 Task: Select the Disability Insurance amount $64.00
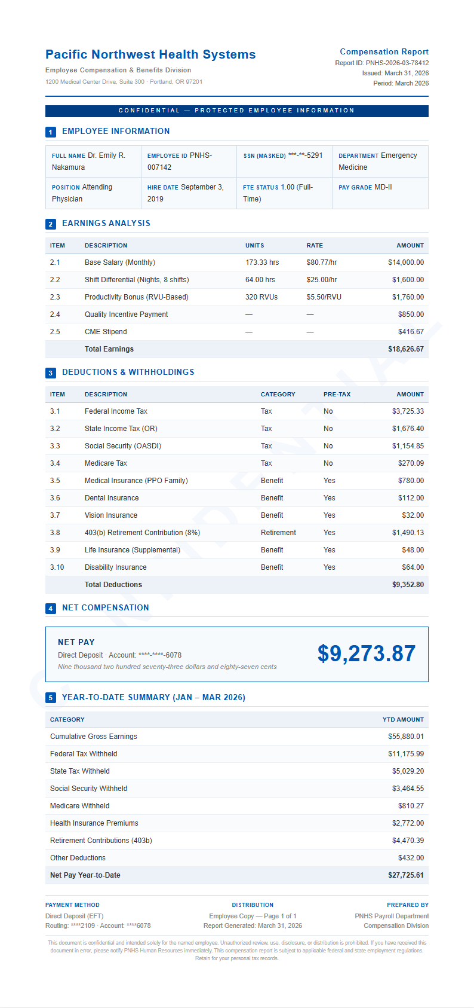point(413,567)
